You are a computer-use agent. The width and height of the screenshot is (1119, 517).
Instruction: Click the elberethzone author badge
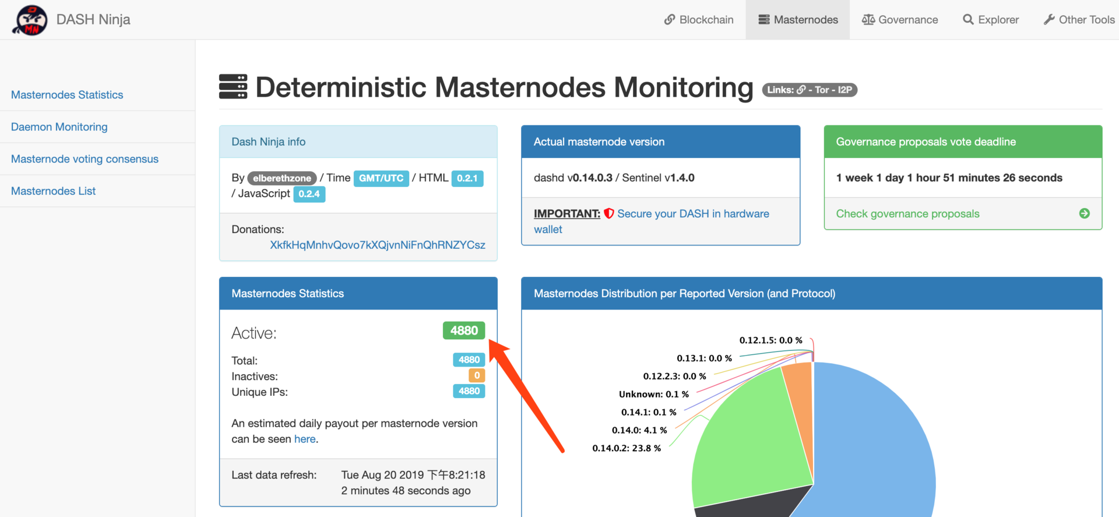point(282,178)
